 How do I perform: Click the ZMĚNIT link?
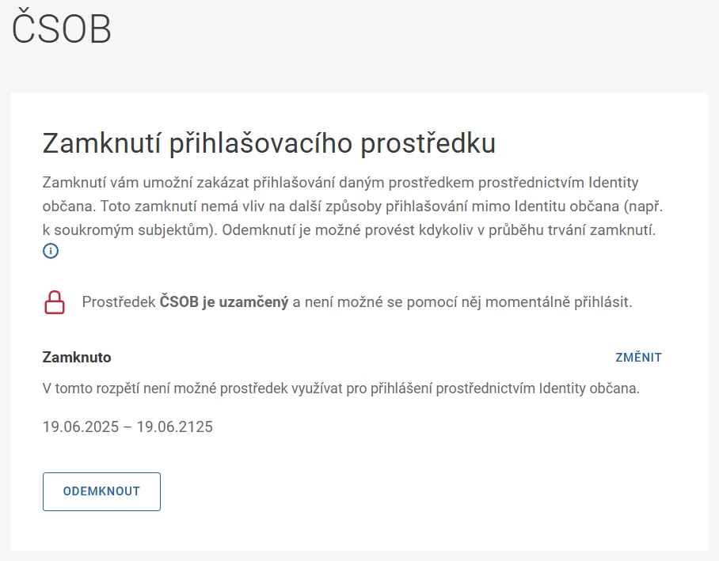click(x=638, y=358)
